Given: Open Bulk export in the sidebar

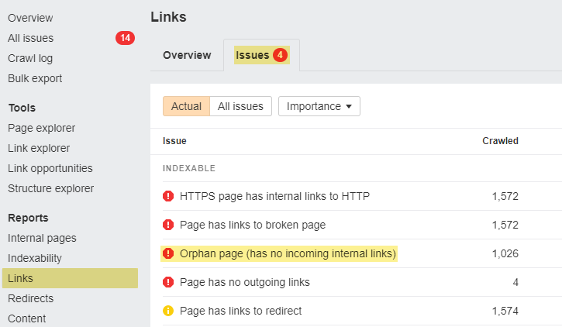Looking at the screenshot, I should 35,78.
